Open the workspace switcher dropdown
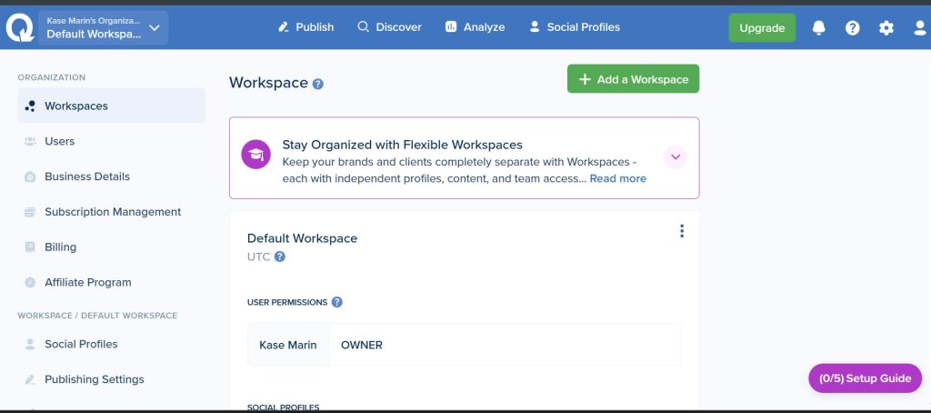Image resolution: width=931 pixels, height=413 pixels. pos(104,27)
